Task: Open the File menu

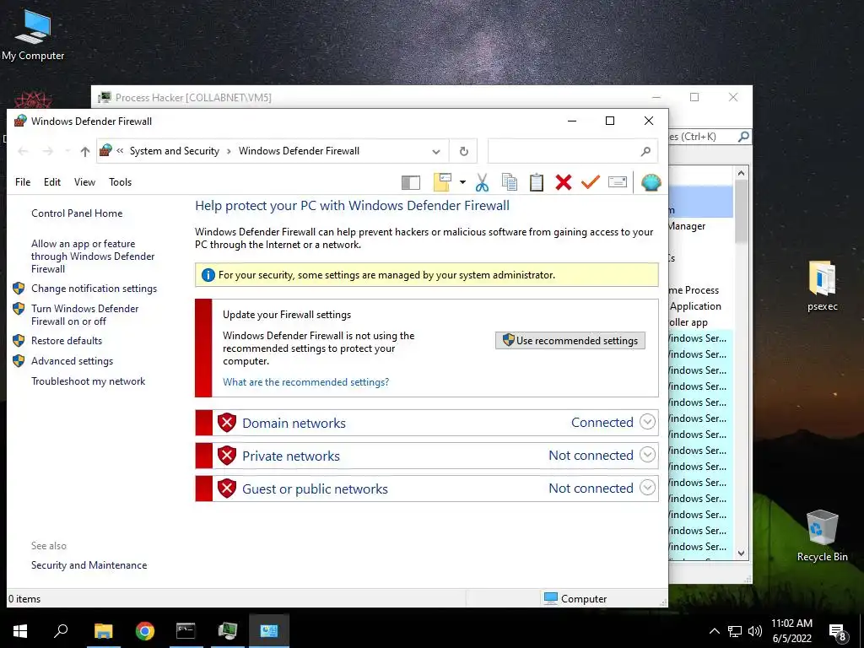Action: [x=23, y=182]
